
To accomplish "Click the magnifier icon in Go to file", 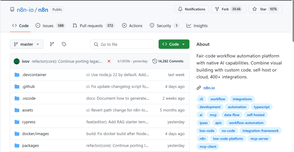I will coord(96,44).
